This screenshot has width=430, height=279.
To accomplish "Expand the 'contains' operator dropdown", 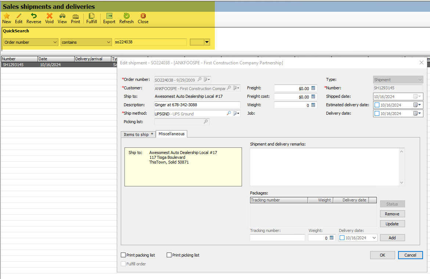I will pos(86,42).
